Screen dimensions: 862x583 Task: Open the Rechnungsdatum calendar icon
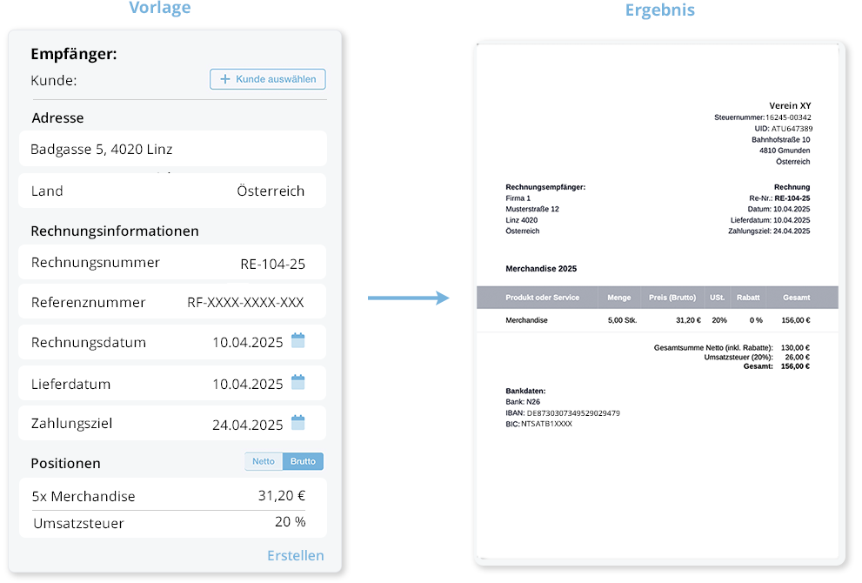[298, 340]
